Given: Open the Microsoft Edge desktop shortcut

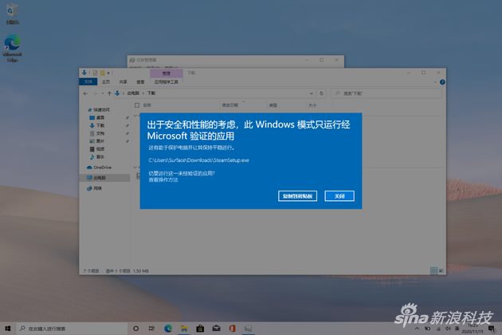Looking at the screenshot, I should [x=13, y=48].
